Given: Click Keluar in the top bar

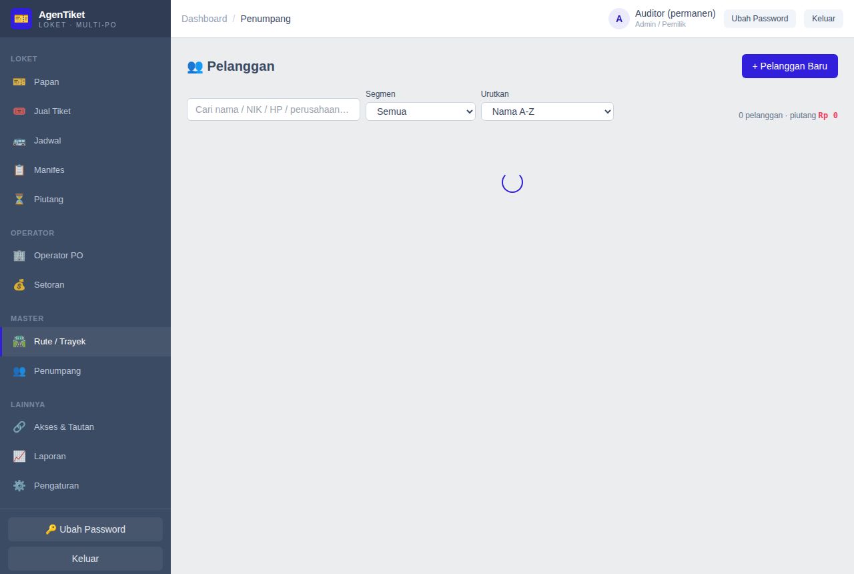Looking at the screenshot, I should pyautogui.click(x=823, y=19).
